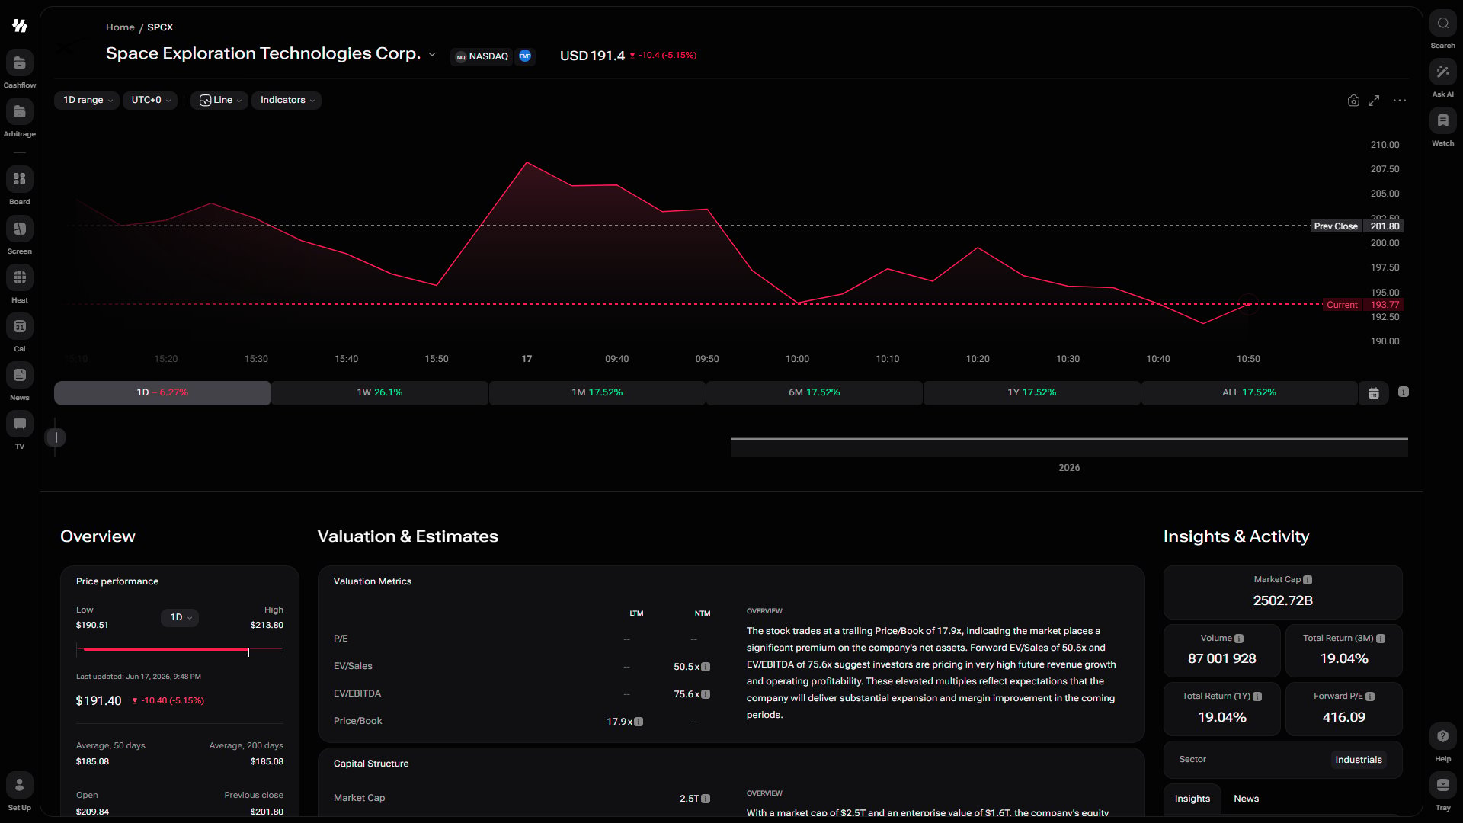Open the UTC+0 timezone dropdown
Screen dimensions: 1463x823
pyautogui.click(x=150, y=100)
